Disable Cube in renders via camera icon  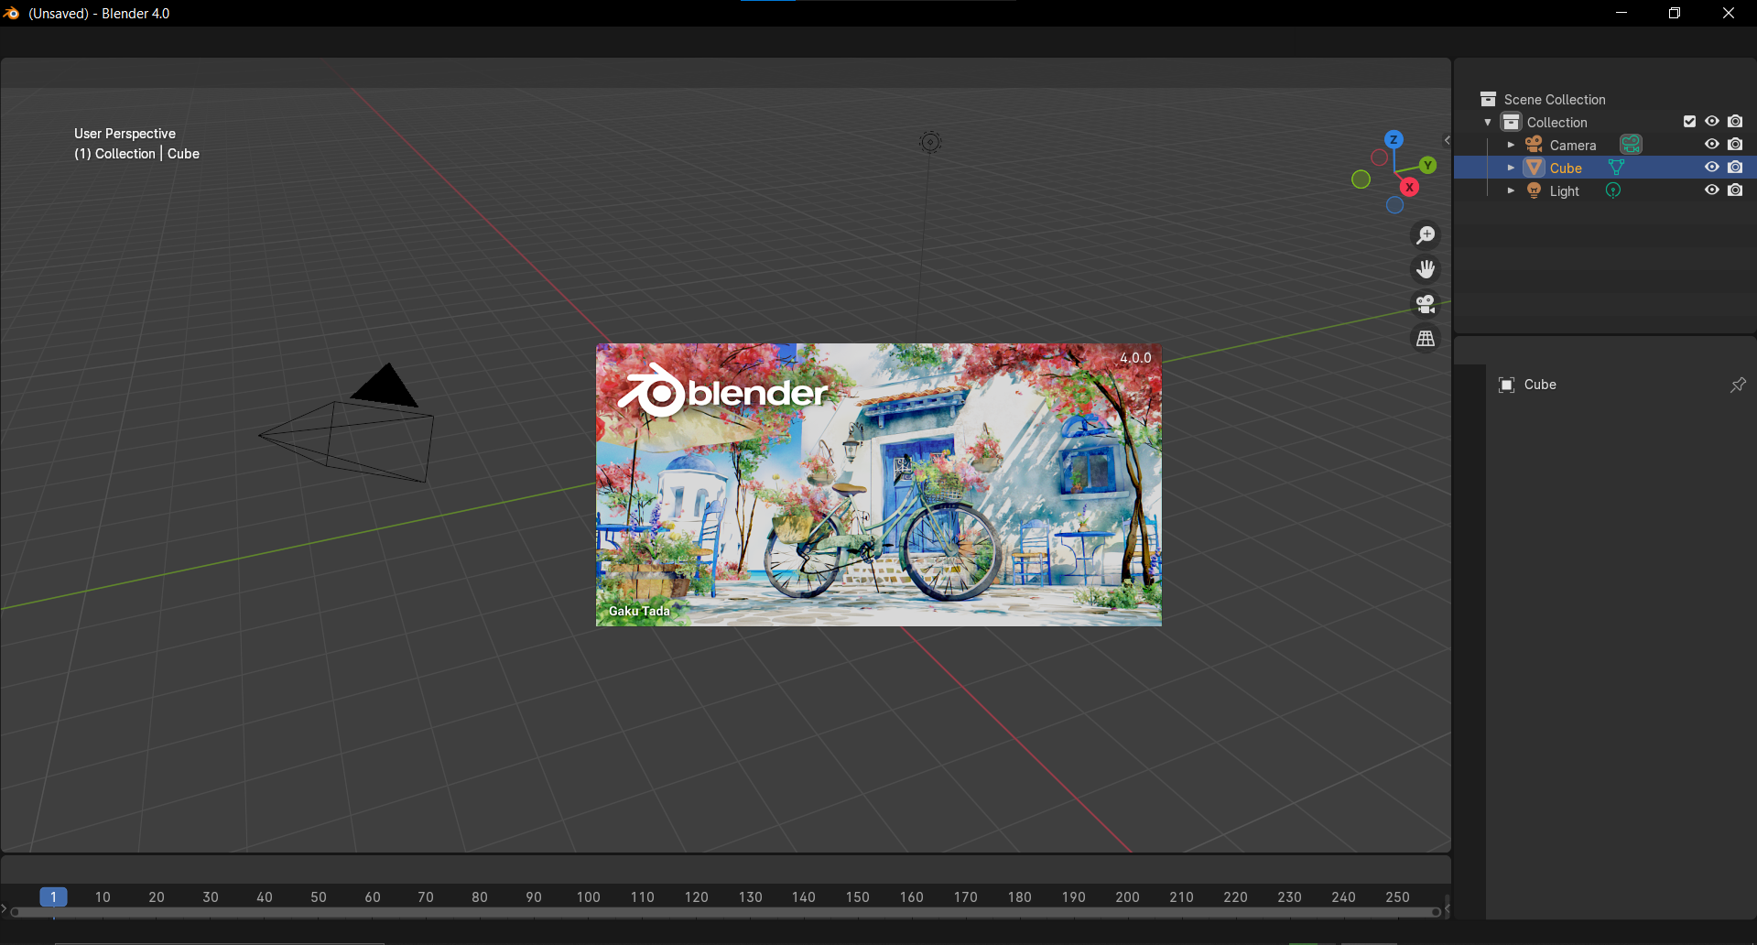click(x=1735, y=167)
